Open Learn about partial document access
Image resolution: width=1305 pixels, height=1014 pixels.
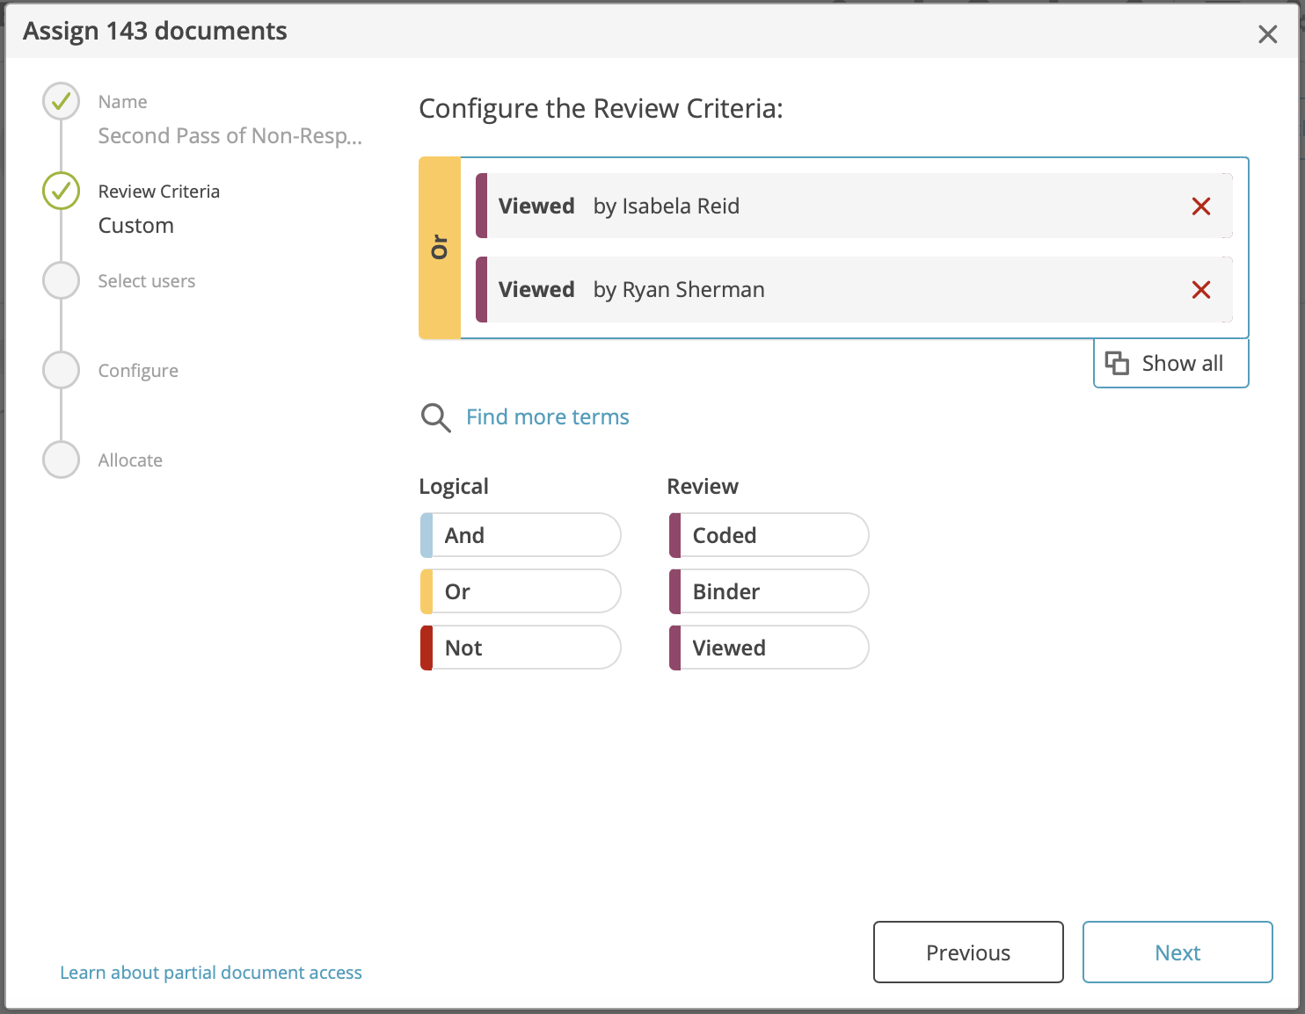pyautogui.click(x=211, y=973)
